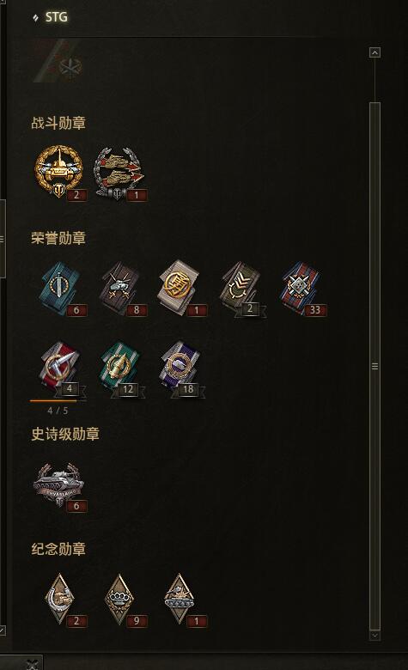Select the twin tanks battle medal
This screenshot has width=408, height=670.
click(119, 173)
